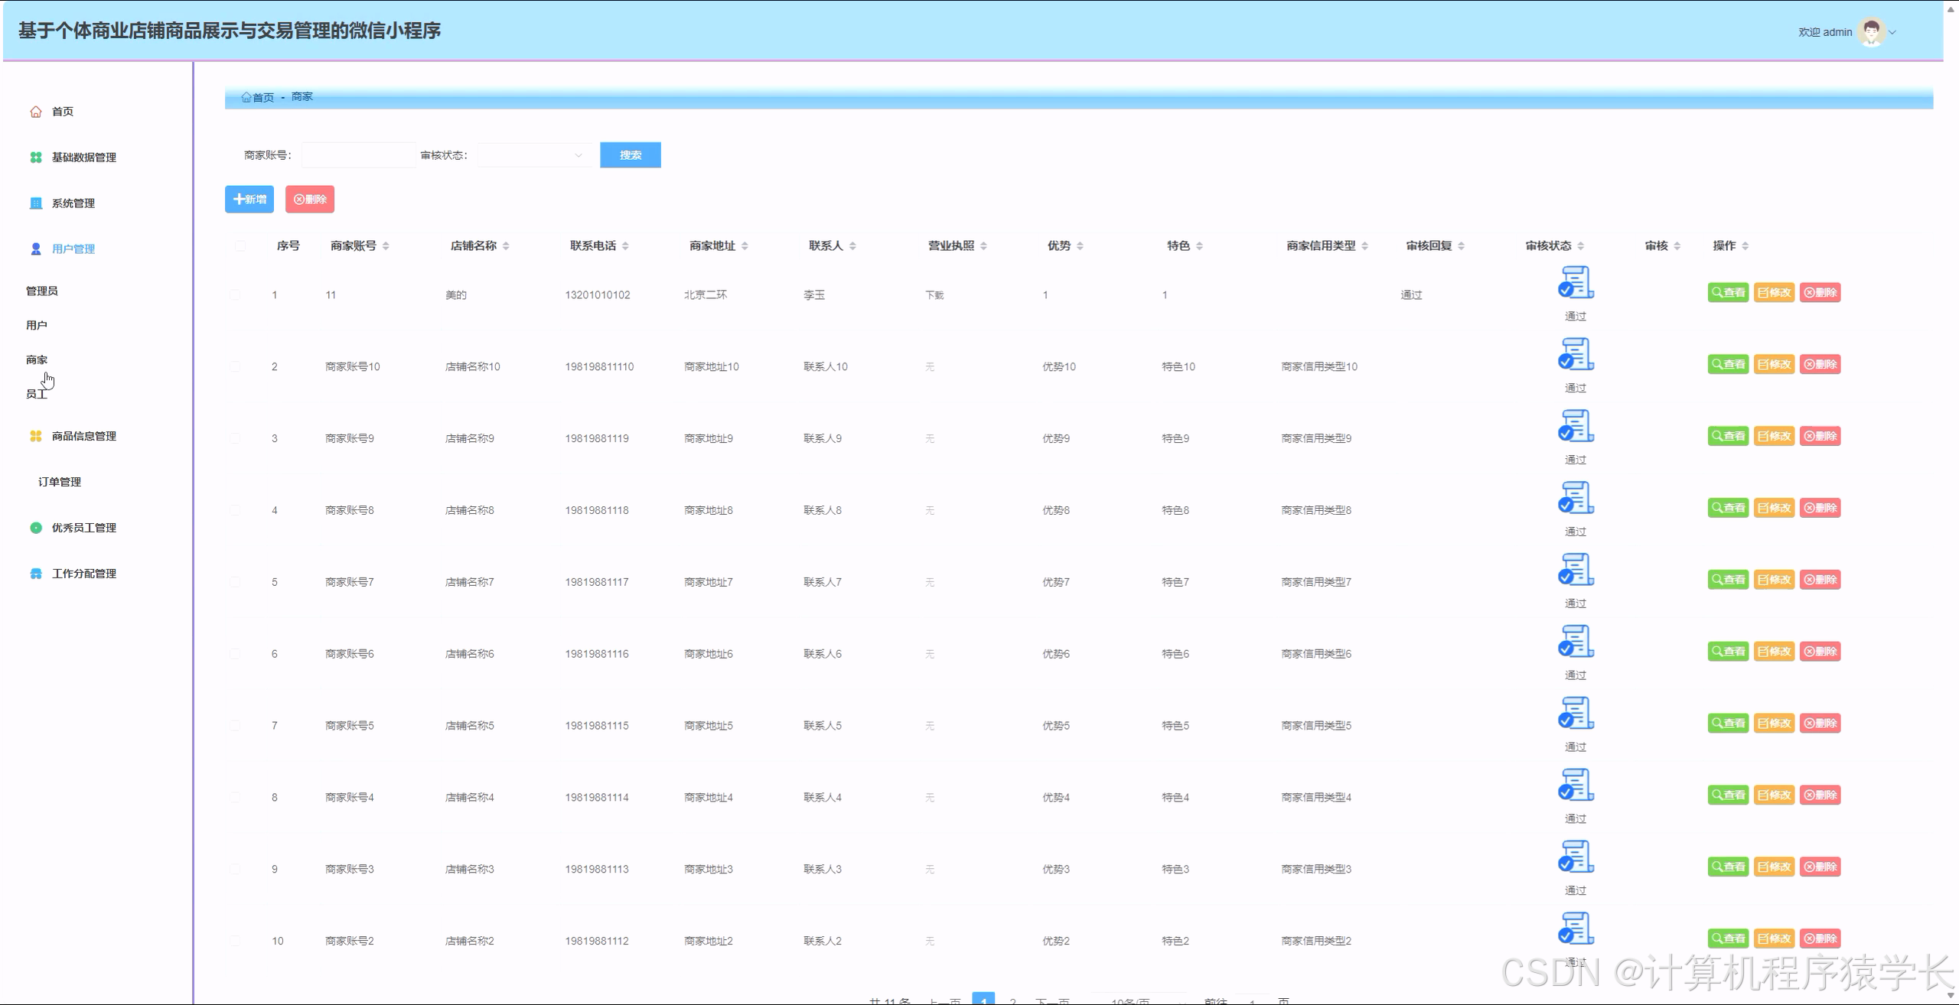Select 商家 submenu item
1959x1005 pixels.
pyautogui.click(x=37, y=360)
